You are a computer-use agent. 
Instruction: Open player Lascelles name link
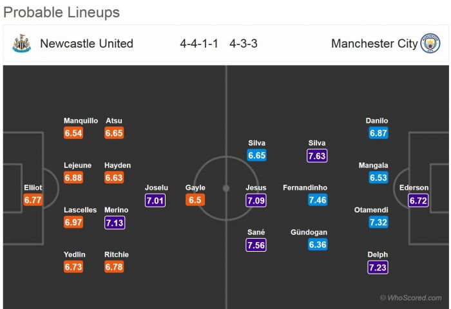point(81,210)
